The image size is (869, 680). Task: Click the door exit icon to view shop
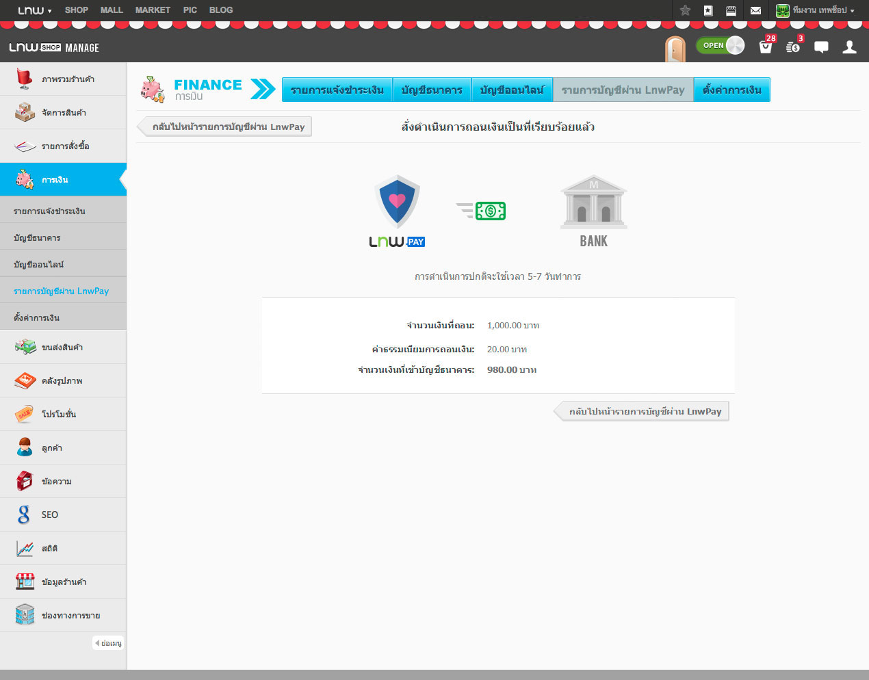click(x=675, y=49)
